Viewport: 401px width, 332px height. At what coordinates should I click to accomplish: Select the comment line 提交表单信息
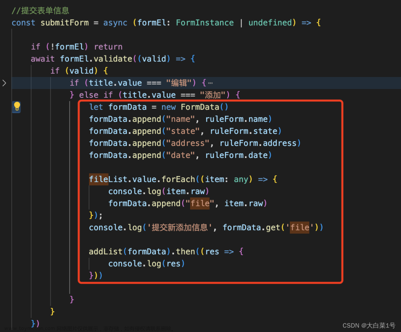pos(41,11)
